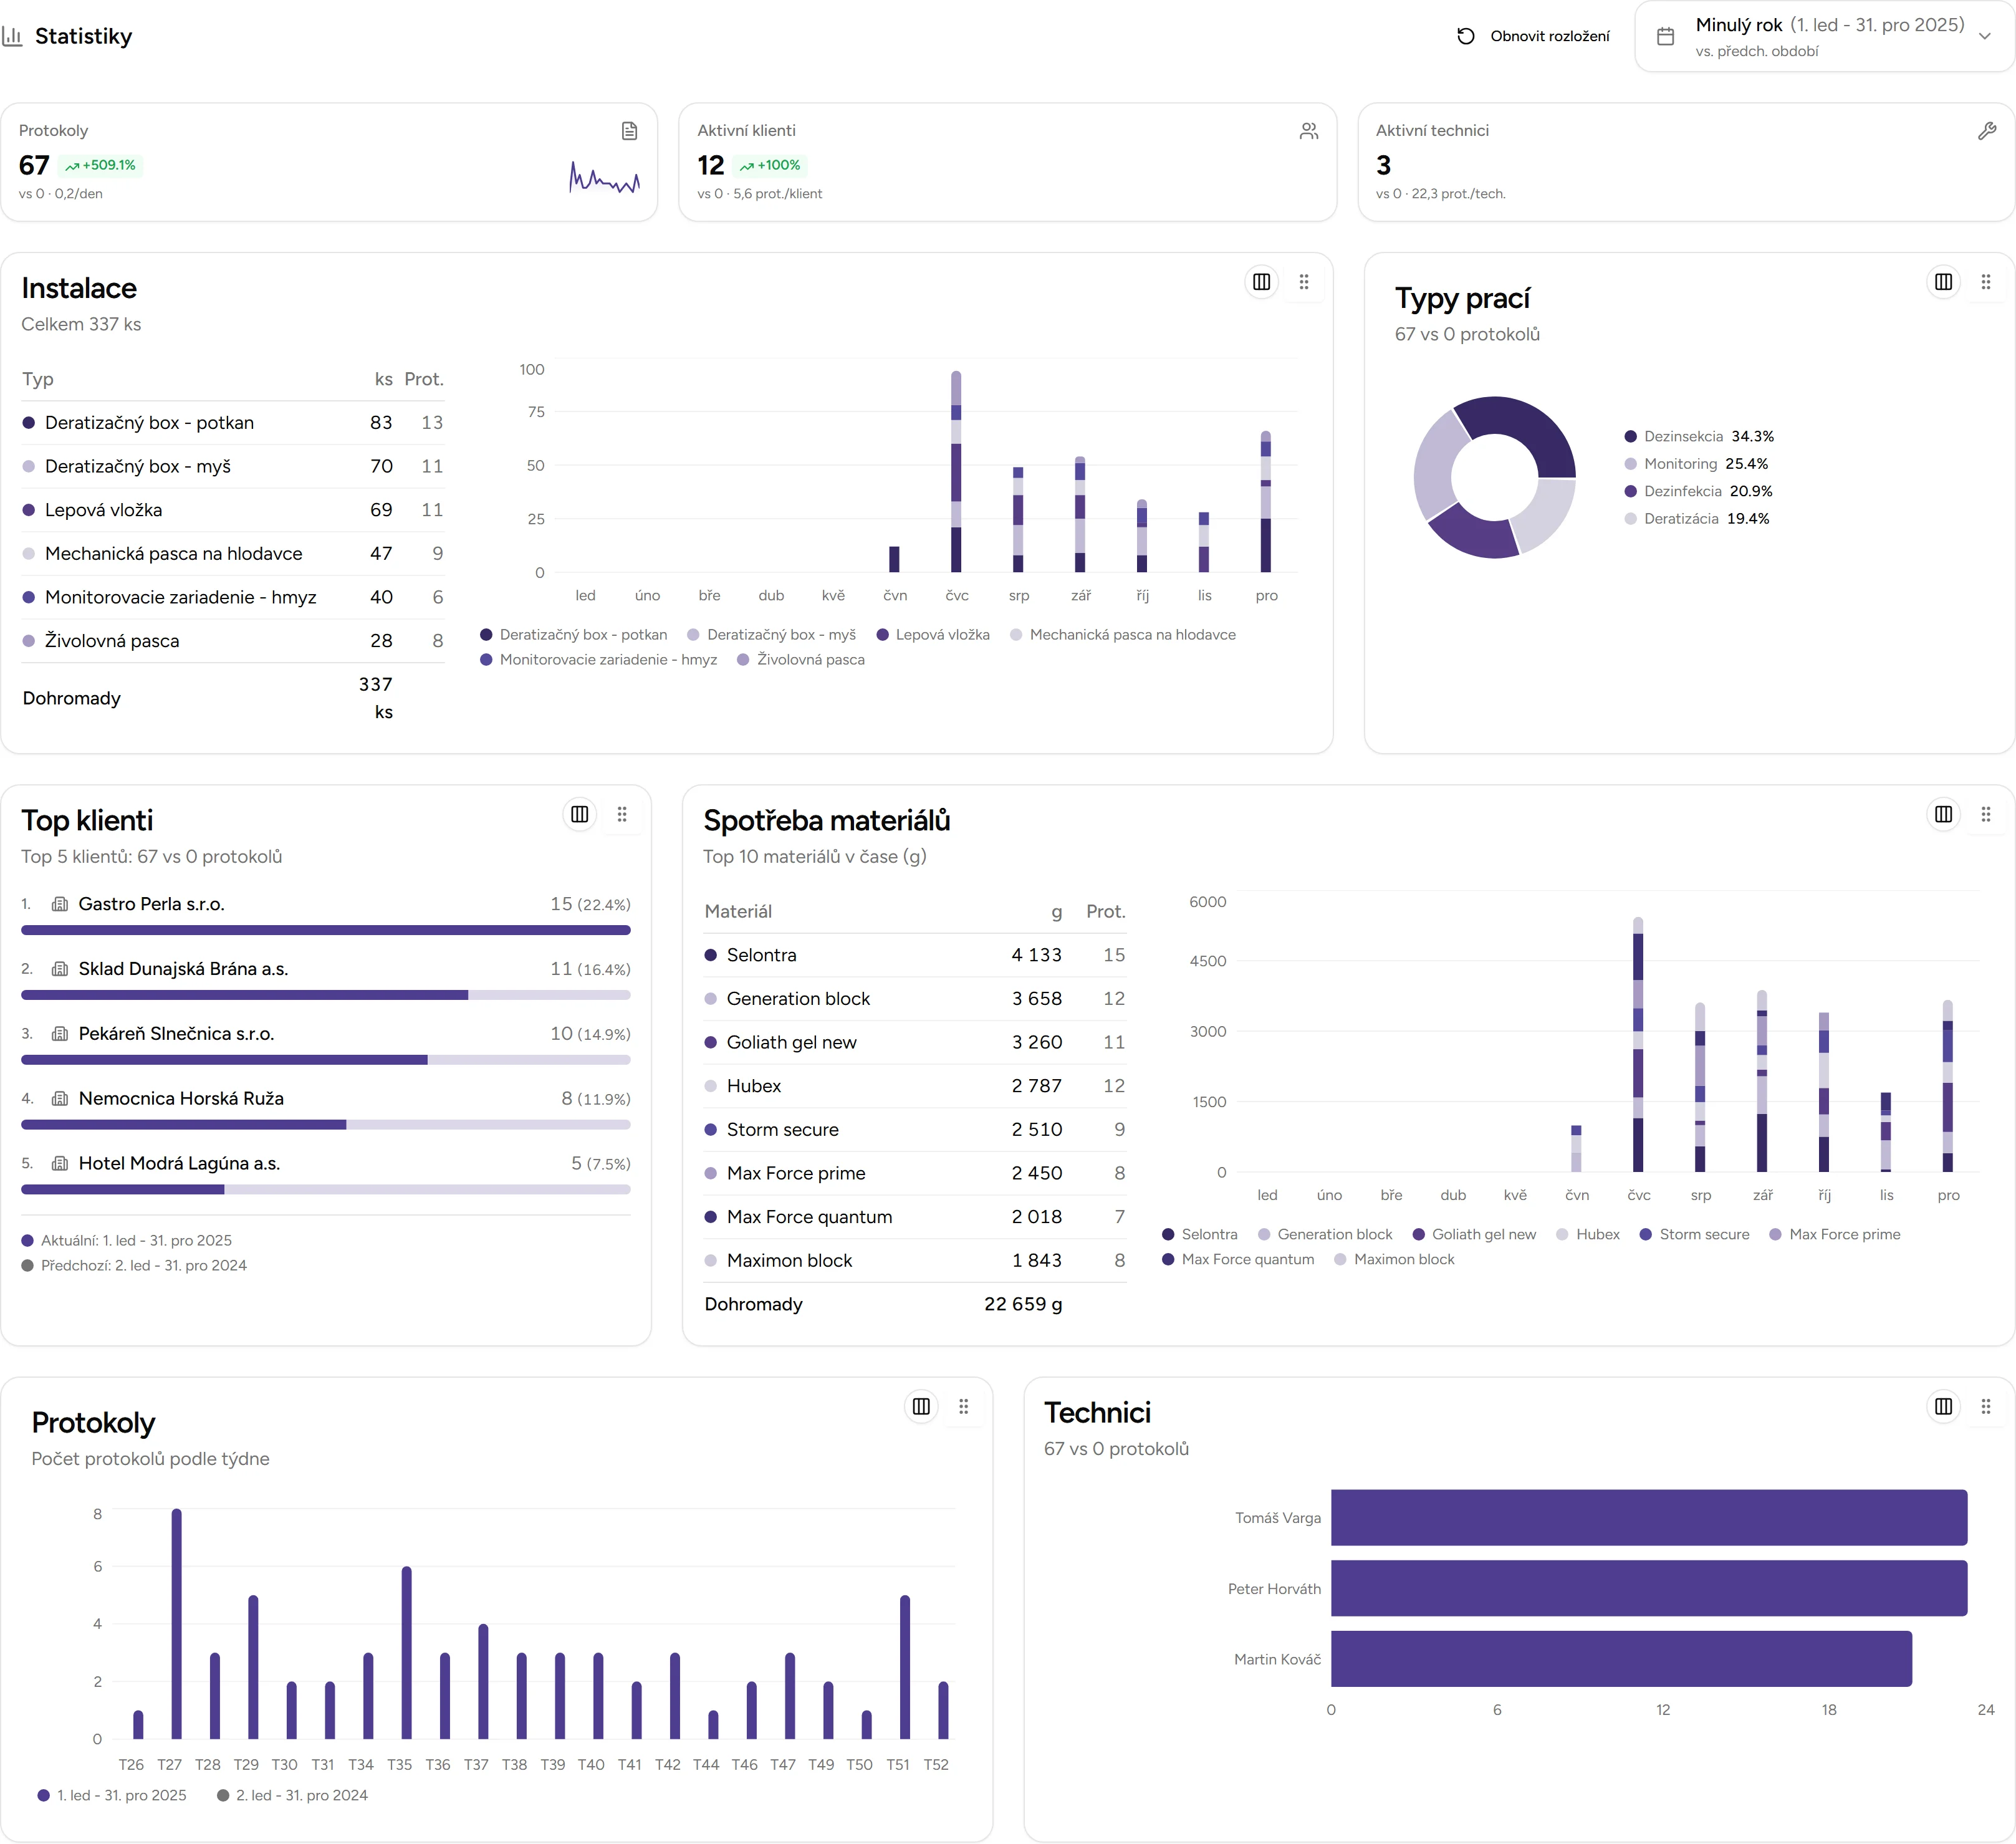The image size is (2016, 1844).
Task: Click the drag handle icon on Typy prací panel
Action: pyautogui.click(x=1986, y=281)
